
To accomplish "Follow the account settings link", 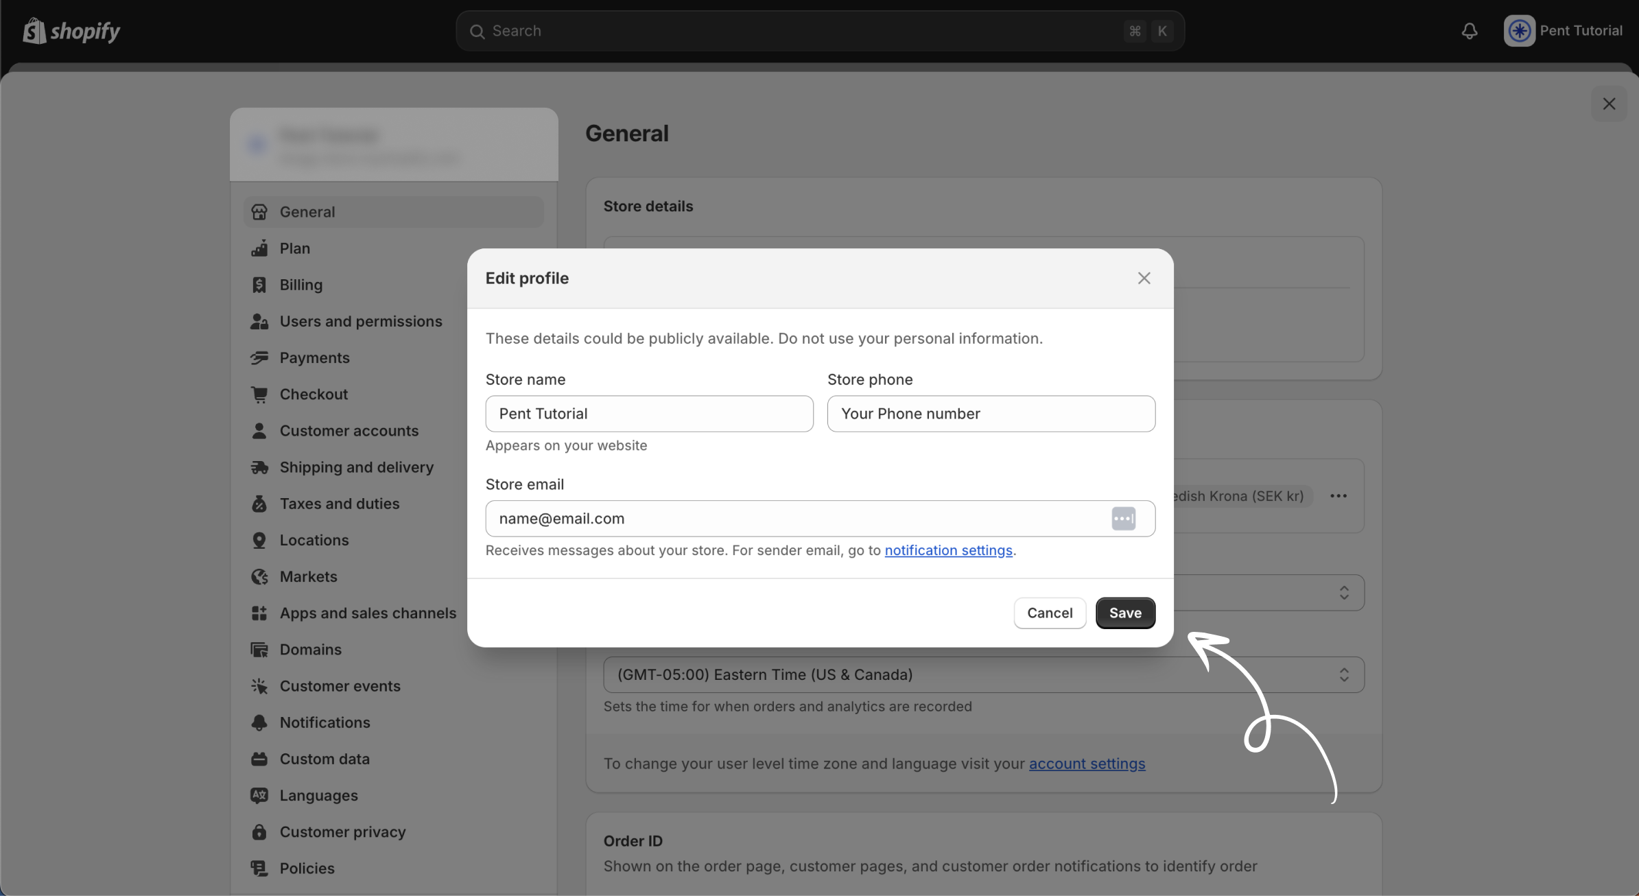I will [1087, 764].
